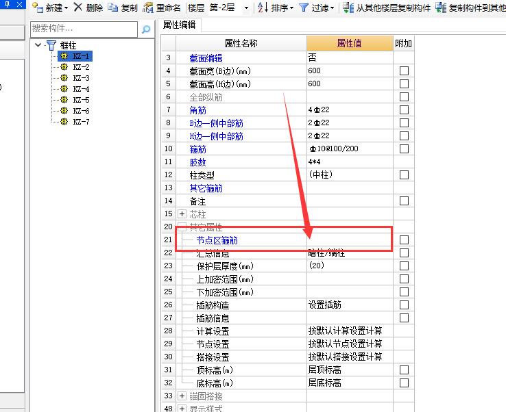Image resolution: width=506 pixels, height=412 pixels.
Task: Click the 其它箍筋 property link
Action: tap(206, 188)
